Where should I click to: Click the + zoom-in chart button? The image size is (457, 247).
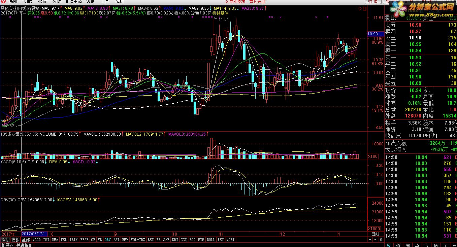point(370,240)
